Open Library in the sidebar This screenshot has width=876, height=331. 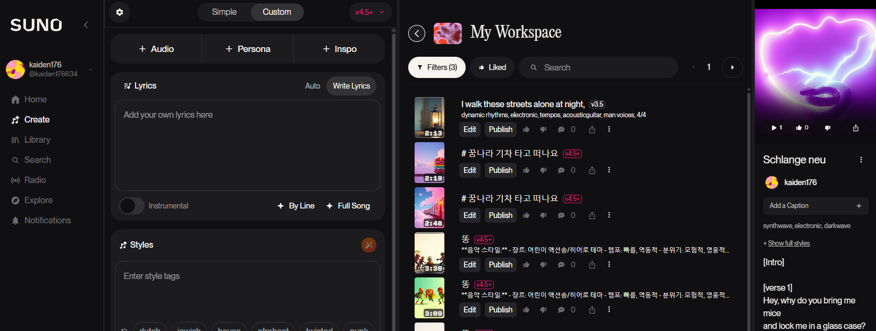pos(31,140)
